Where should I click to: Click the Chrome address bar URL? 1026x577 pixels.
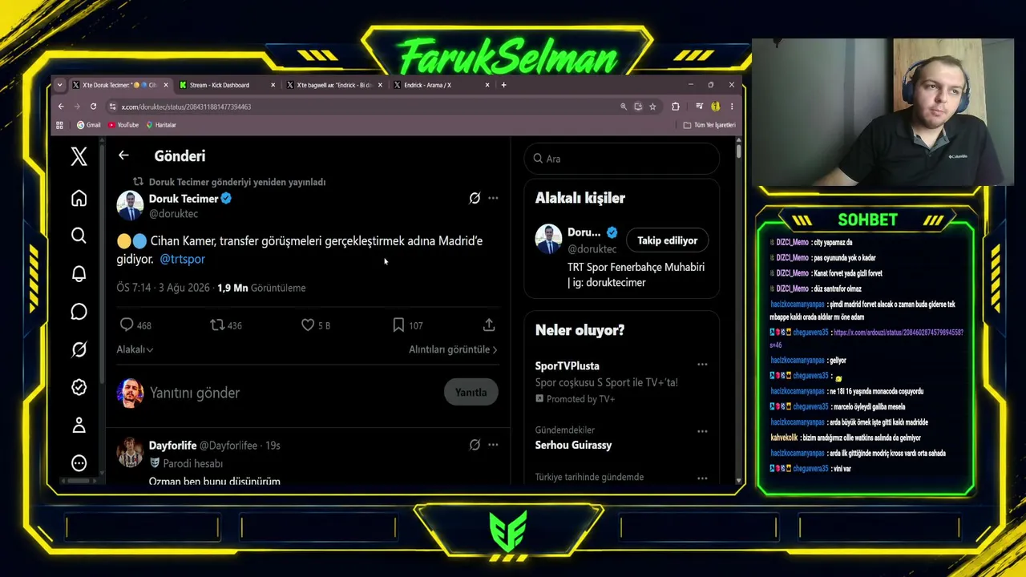pos(186,107)
